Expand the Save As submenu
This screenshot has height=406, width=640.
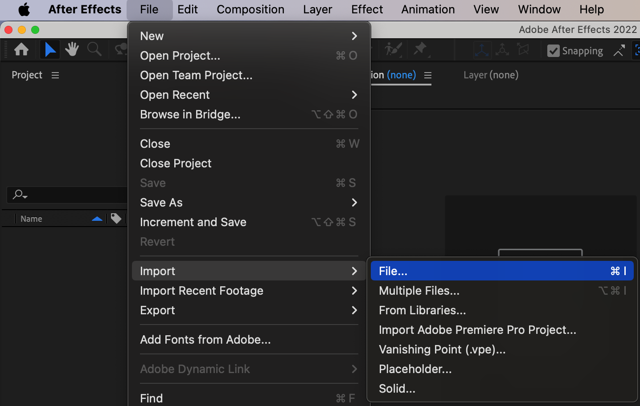click(x=248, y=203)
